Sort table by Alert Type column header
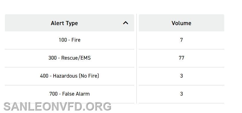Screen dimensions: 242x113 coord(69,23)
